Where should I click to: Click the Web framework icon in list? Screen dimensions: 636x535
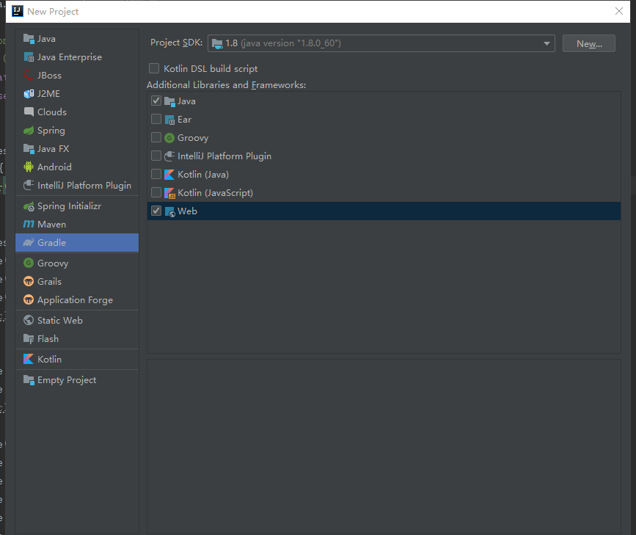[169, 211]
